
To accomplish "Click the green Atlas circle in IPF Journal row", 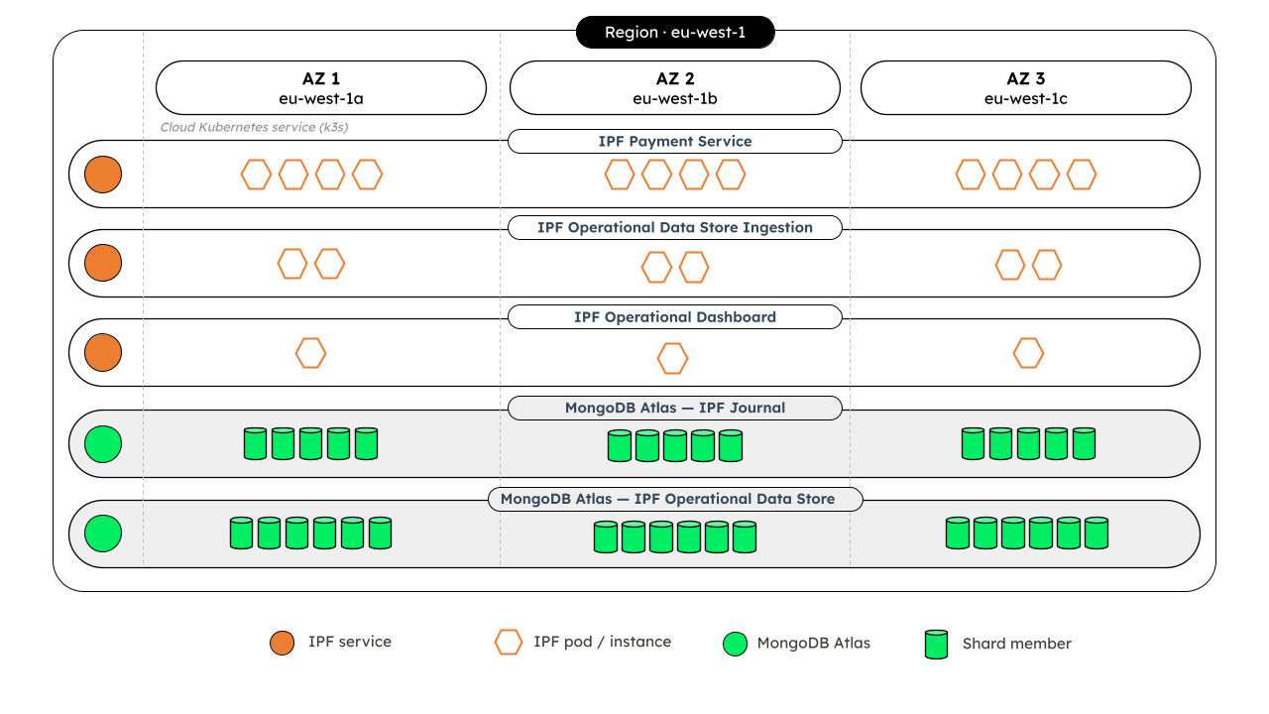I will point(103,444).
